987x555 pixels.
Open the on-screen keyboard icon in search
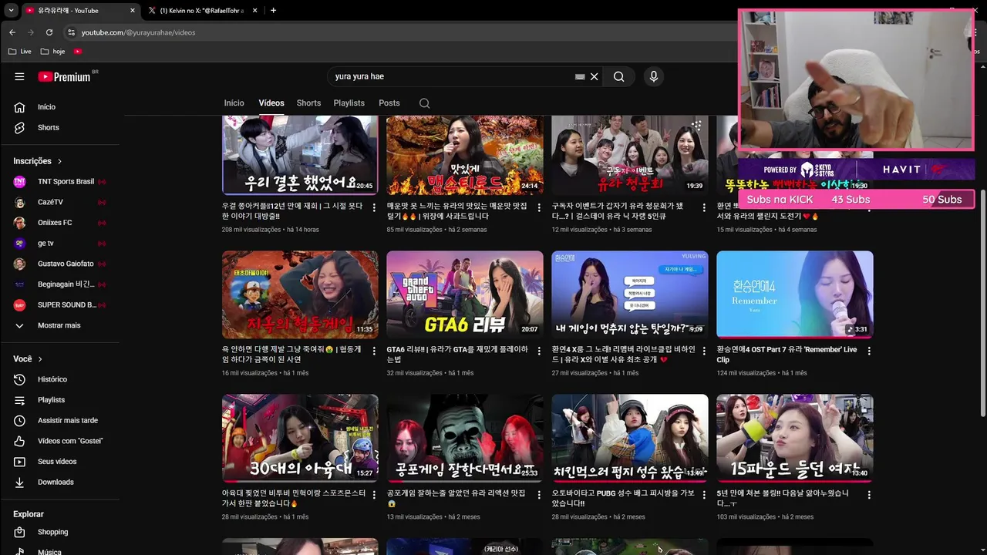(x=580, y=76)
